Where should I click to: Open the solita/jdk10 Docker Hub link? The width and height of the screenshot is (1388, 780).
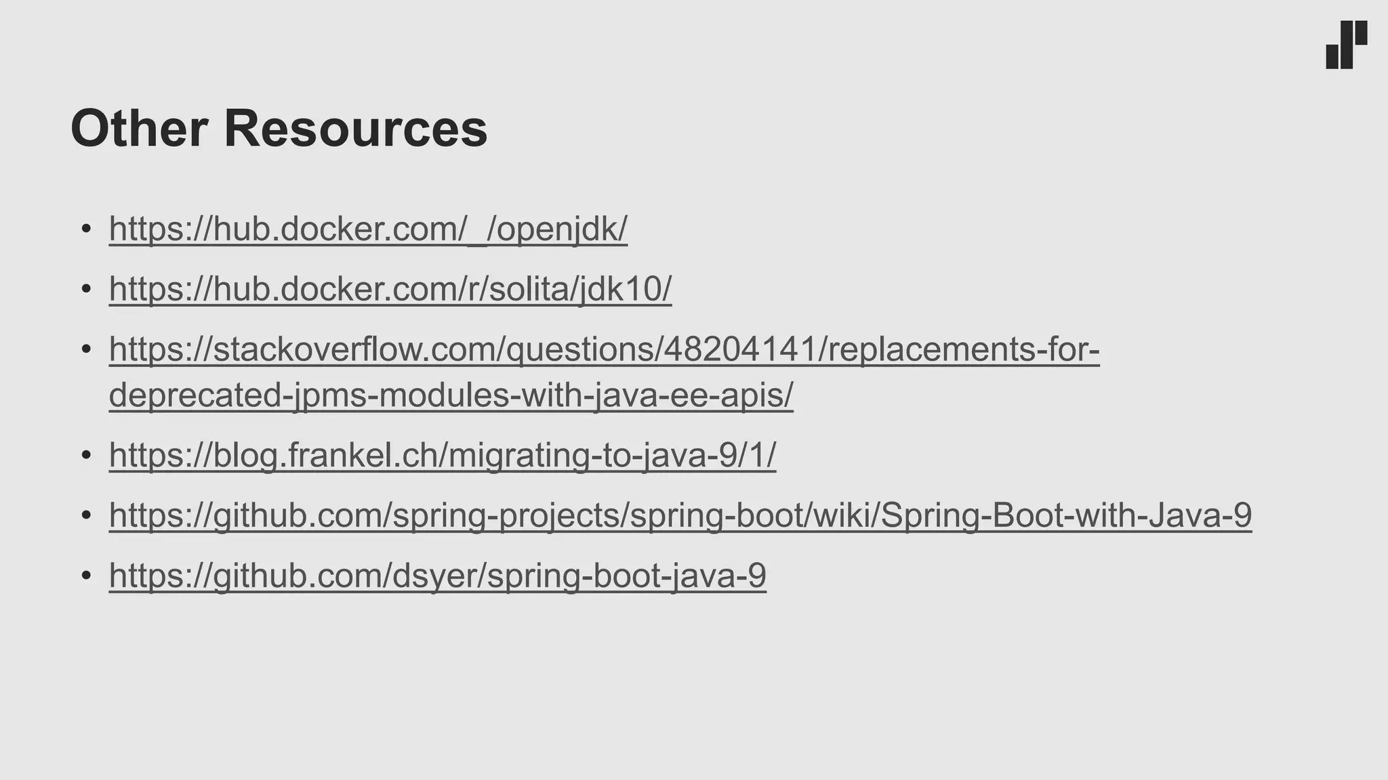pos(390,289)
